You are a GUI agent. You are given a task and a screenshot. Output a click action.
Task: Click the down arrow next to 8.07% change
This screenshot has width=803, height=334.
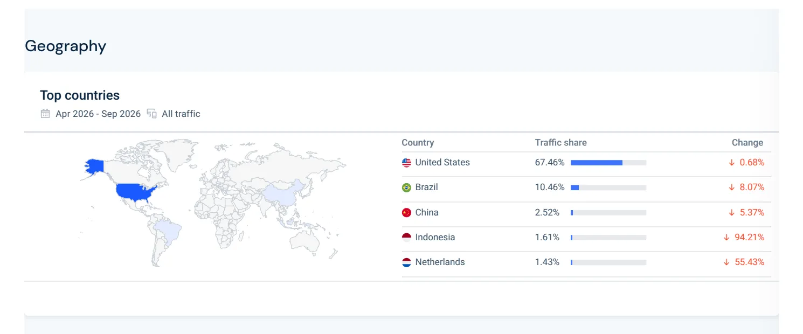click(732, 187)
